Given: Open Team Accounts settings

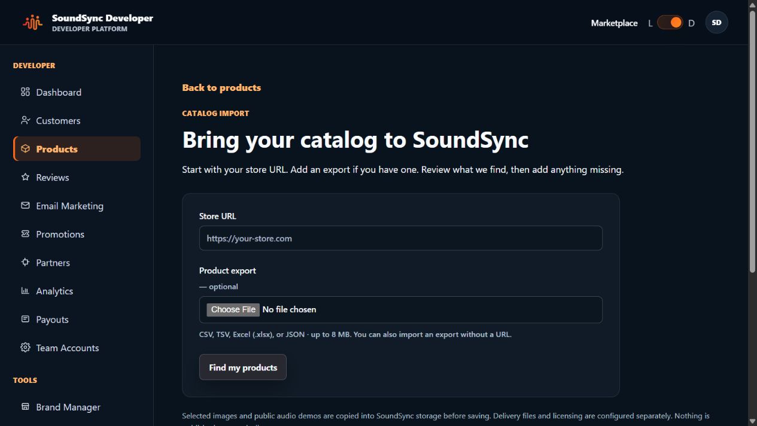Looking at the screenshot, I should 77,348.
